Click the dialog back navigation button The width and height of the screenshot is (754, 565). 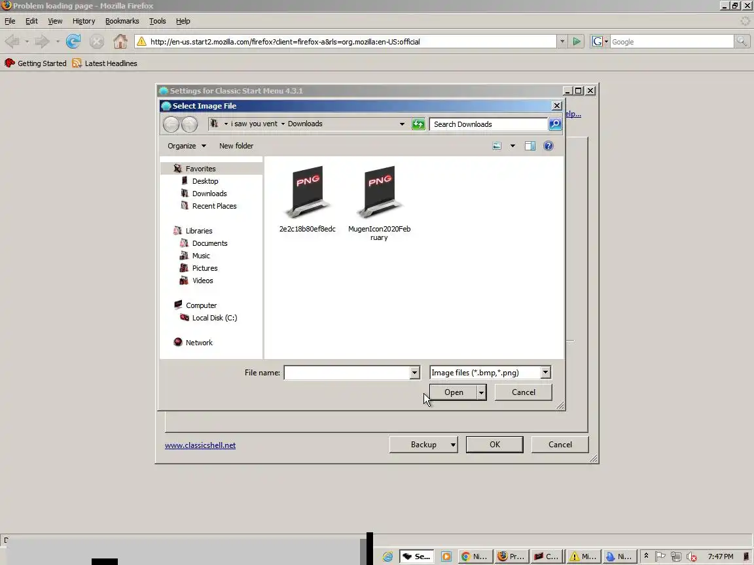171,124
